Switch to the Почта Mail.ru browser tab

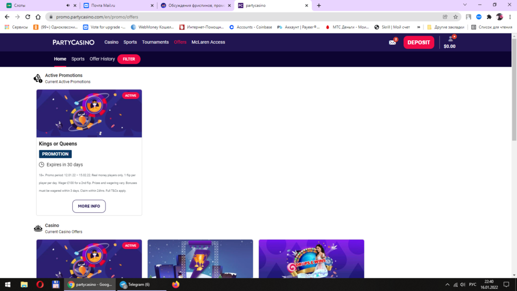[118, 5]
